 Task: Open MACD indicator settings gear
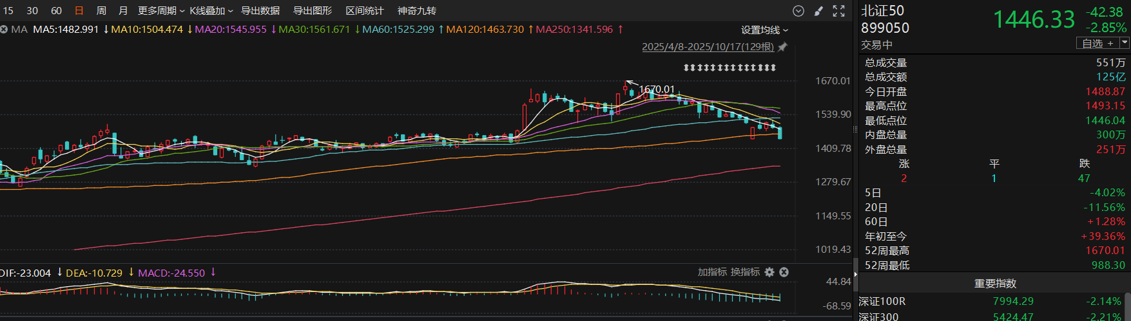click(769, 272)
